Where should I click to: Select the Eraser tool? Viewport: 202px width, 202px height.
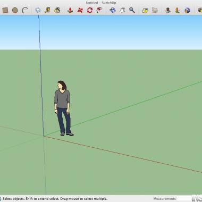coord(38,10)
